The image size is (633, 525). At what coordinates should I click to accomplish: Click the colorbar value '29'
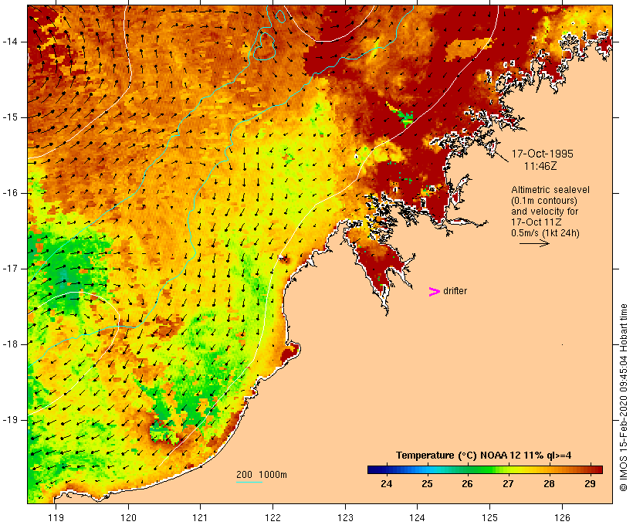pos(590,483)
